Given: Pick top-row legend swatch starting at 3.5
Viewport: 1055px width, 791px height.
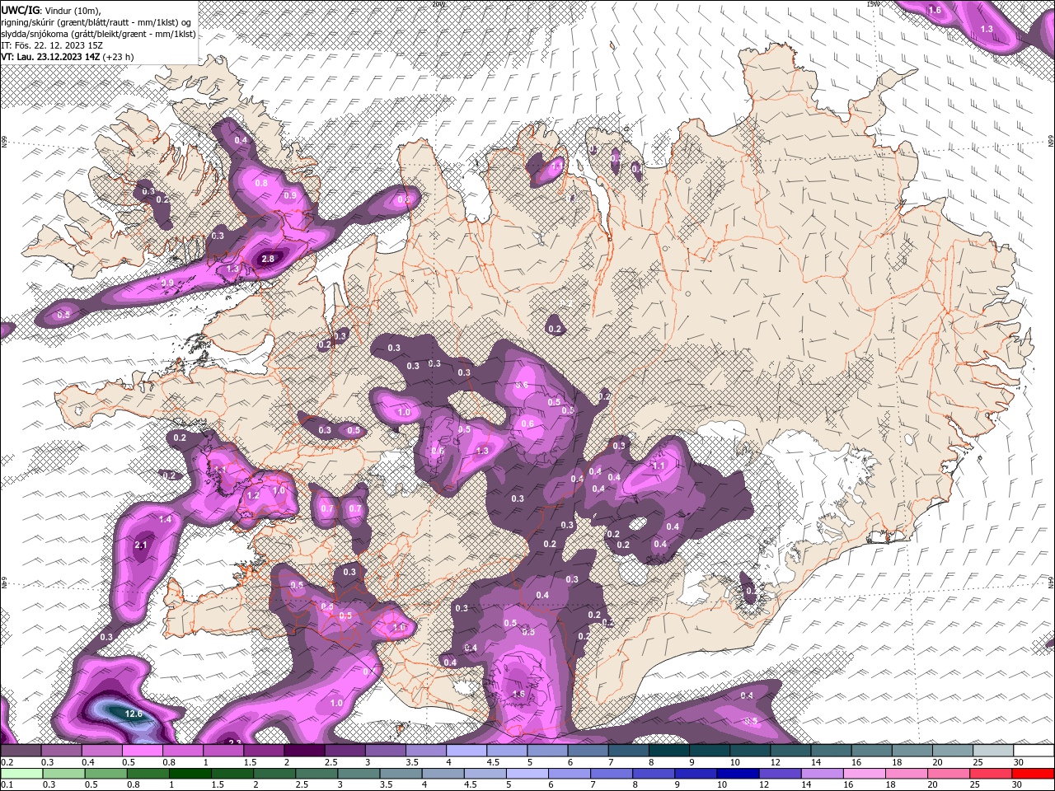Looking at the screenshot, I should 424,750.
